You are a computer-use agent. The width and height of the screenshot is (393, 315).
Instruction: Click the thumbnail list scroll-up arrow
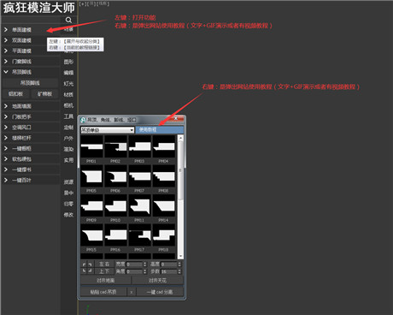pos(180,138)
